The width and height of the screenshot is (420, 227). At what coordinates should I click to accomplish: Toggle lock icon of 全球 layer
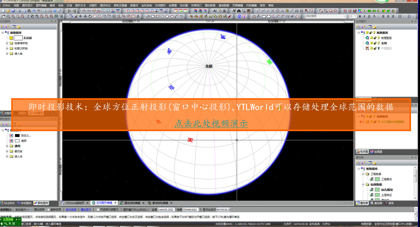375,43
